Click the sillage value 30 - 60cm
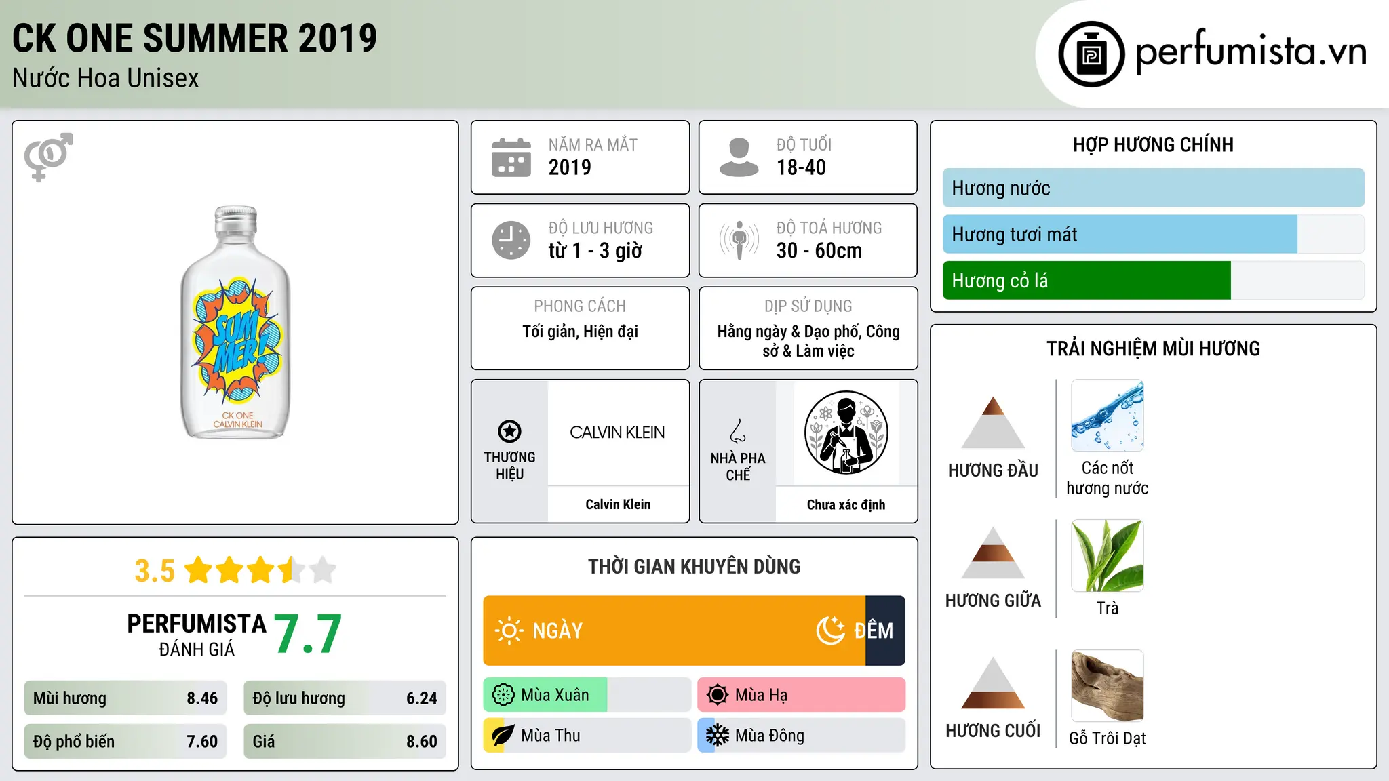Viewport: 1389px width, 781px height. pyautogui.click(x=819, y=251)
